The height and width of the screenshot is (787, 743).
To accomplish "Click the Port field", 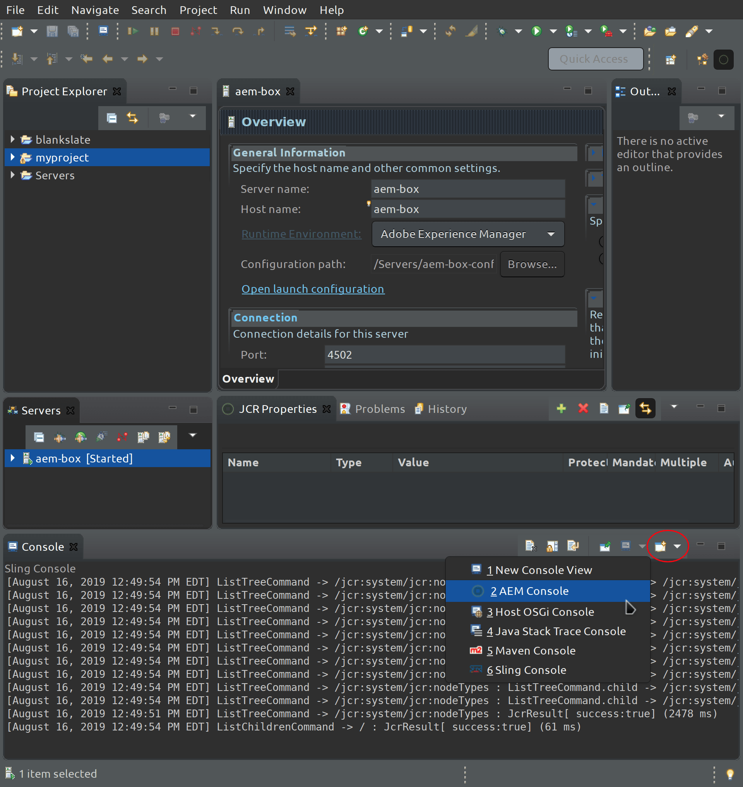I will click(445, 354).
